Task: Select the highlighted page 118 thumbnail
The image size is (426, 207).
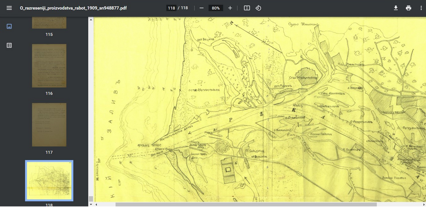Action: pyautogui.click(x=49, y=181)
